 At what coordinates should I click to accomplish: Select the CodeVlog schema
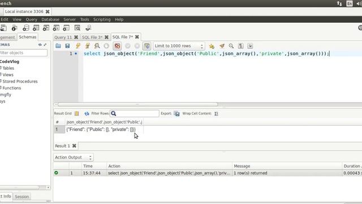10,62
